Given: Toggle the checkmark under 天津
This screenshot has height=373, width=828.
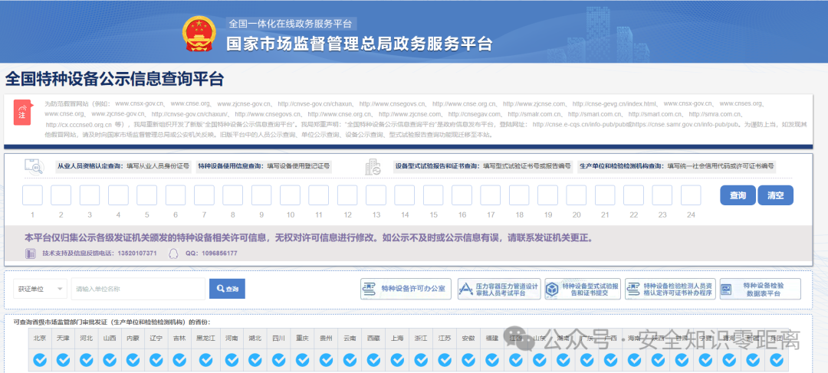Looking at the screenshot, I should coord(63,360).
